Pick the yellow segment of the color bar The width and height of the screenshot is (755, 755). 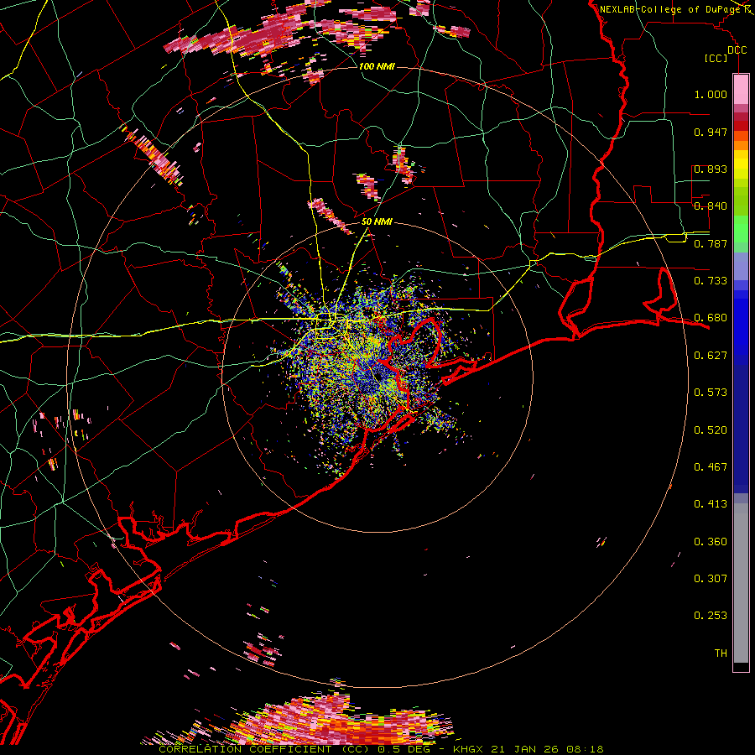pyautogui.click(x=741, y=166)
